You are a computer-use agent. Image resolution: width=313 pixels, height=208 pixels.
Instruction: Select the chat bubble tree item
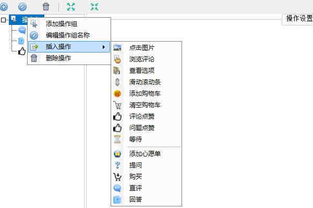point(22,30)
